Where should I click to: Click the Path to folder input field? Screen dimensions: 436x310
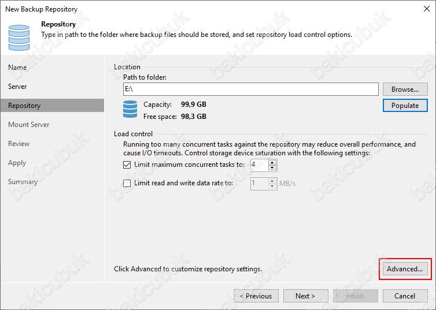(251, 89)
